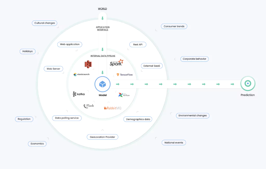Viewport: 266px width, 169px height.
Task: Select the Regulation pill
Action: pyautogui.click(x=24, y=119)
